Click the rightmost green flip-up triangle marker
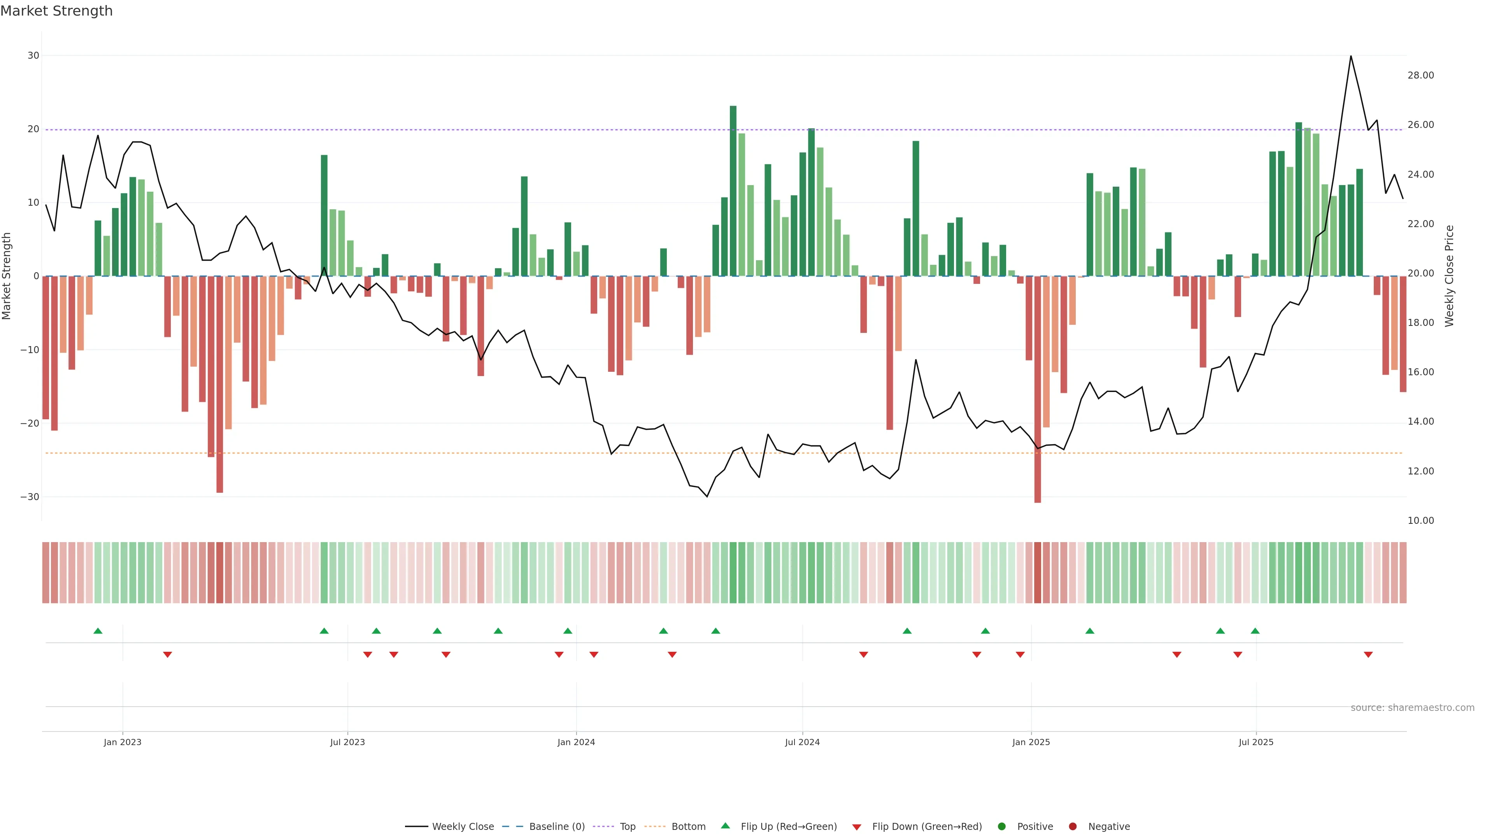The image size is (1494, 840). [x=1255, y=631]
